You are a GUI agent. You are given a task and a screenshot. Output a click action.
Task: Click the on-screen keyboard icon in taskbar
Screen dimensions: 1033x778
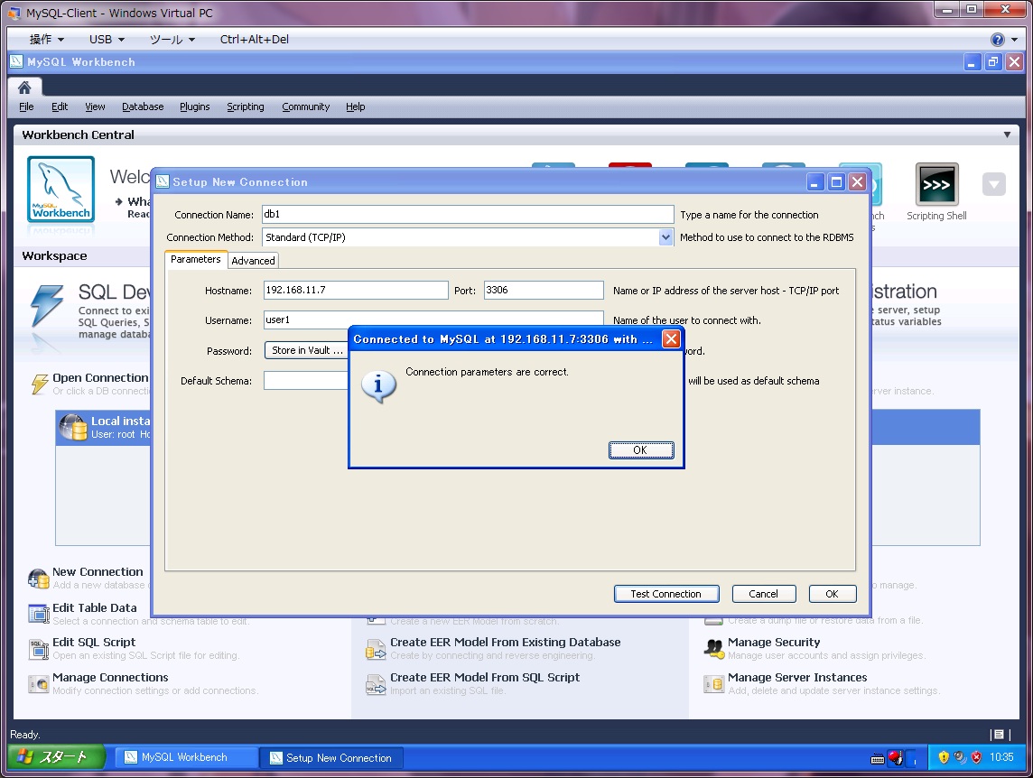878,759
